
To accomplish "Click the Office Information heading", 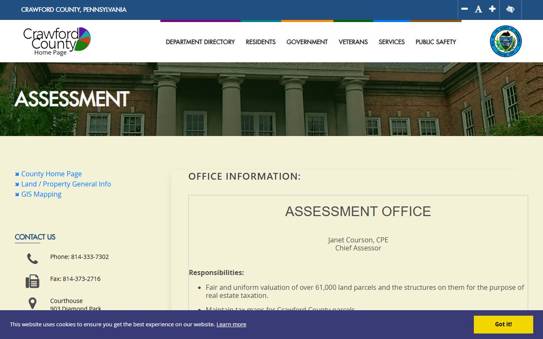I will click(244, 176).
